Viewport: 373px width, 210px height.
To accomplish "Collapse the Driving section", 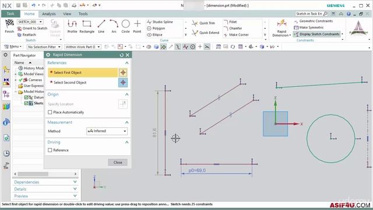I will click(127, 142).
